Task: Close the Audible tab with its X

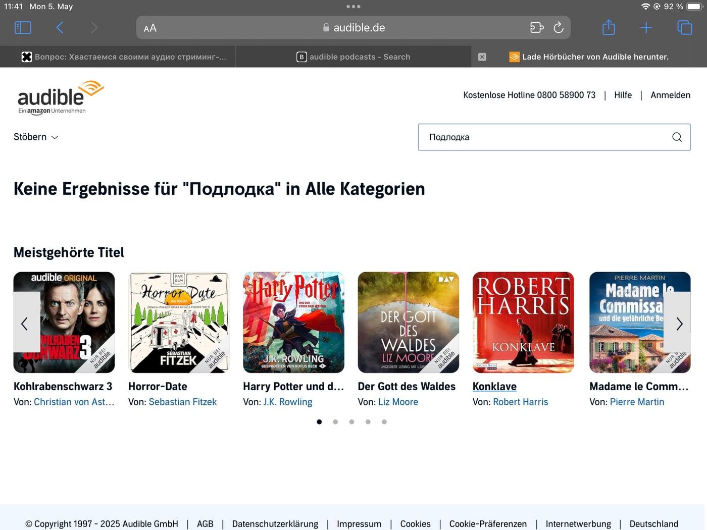Action: tap(482, 57)
